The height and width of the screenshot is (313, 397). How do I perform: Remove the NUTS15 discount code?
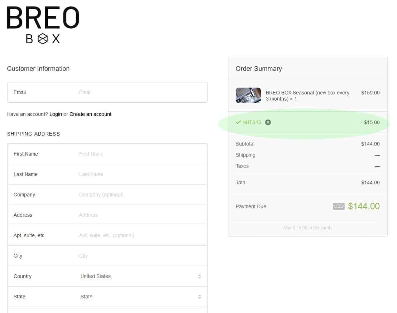(x=268, y=122)
